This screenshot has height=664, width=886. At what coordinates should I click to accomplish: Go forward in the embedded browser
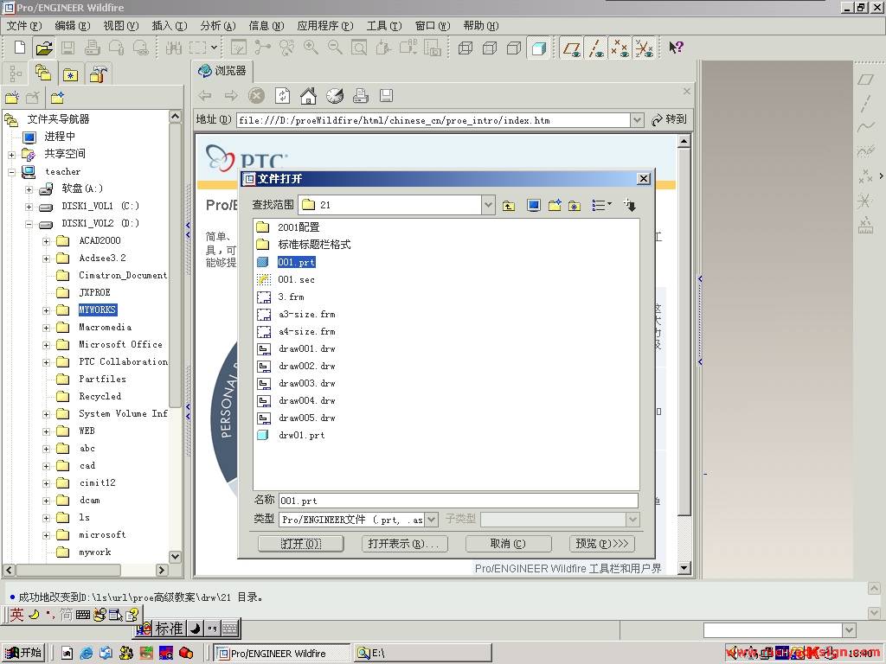click(230, 96)
